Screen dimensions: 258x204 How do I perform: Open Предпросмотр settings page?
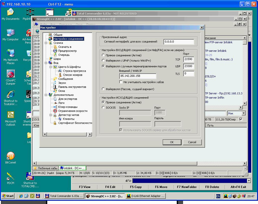pyautogui.click(x=67, y=51)
